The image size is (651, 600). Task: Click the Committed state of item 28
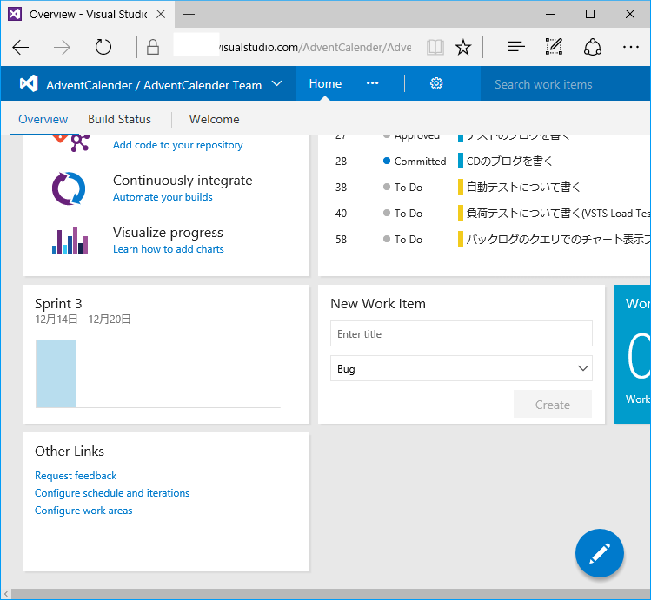click(420, 162)
